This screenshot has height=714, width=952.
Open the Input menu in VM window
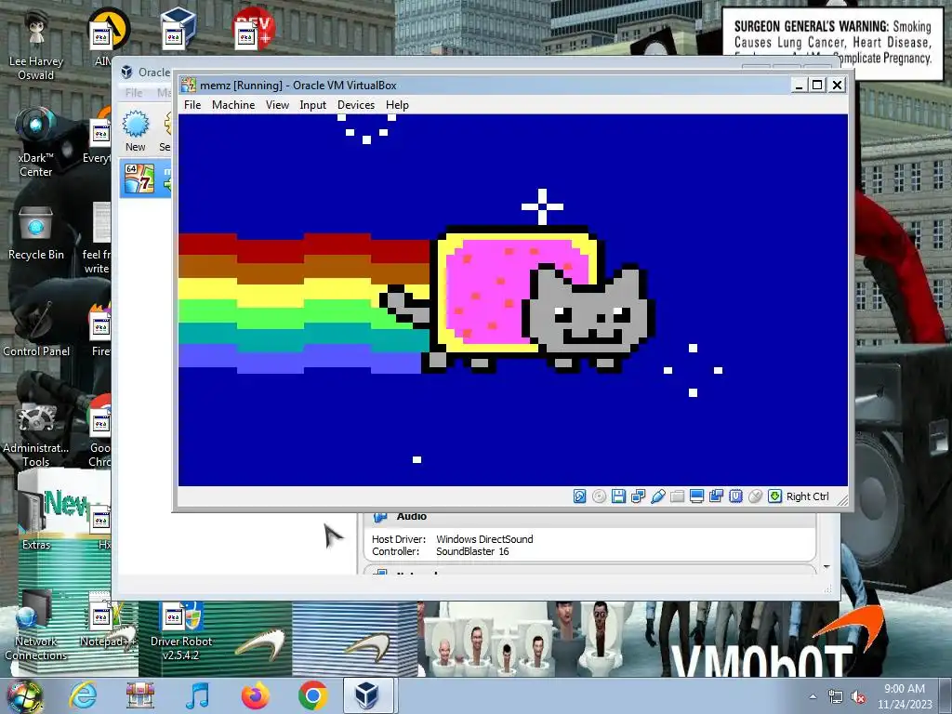coord(312,104)
